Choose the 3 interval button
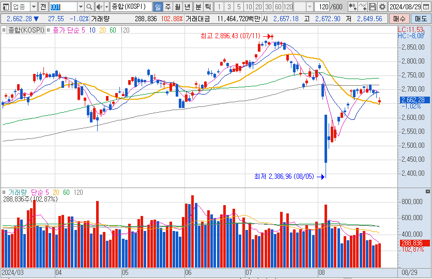The width and height of the screenshot is (432, 279). coord(229,7)
